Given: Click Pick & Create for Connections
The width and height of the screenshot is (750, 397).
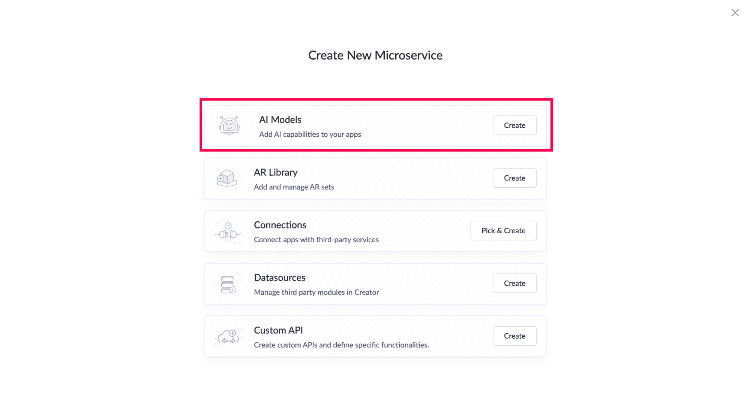Looking at the screenshot, I should [x=503, y=231].
